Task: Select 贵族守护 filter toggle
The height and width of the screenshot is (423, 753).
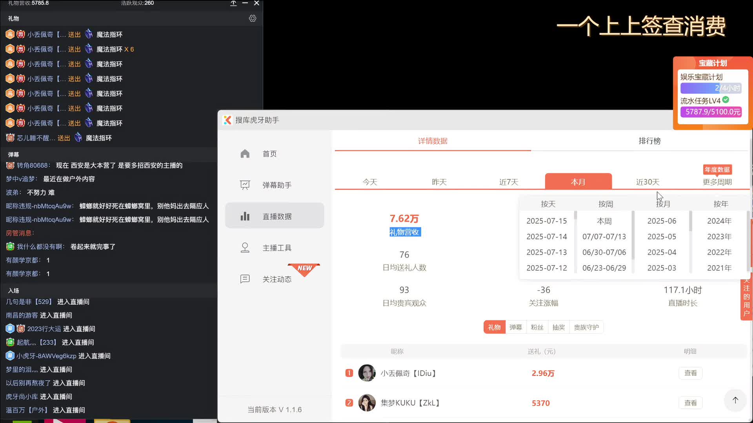Action: tap(587, 327)
